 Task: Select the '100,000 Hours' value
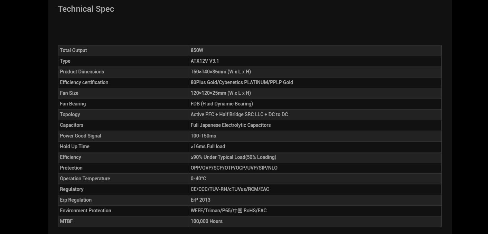click(x=207, y=221)
